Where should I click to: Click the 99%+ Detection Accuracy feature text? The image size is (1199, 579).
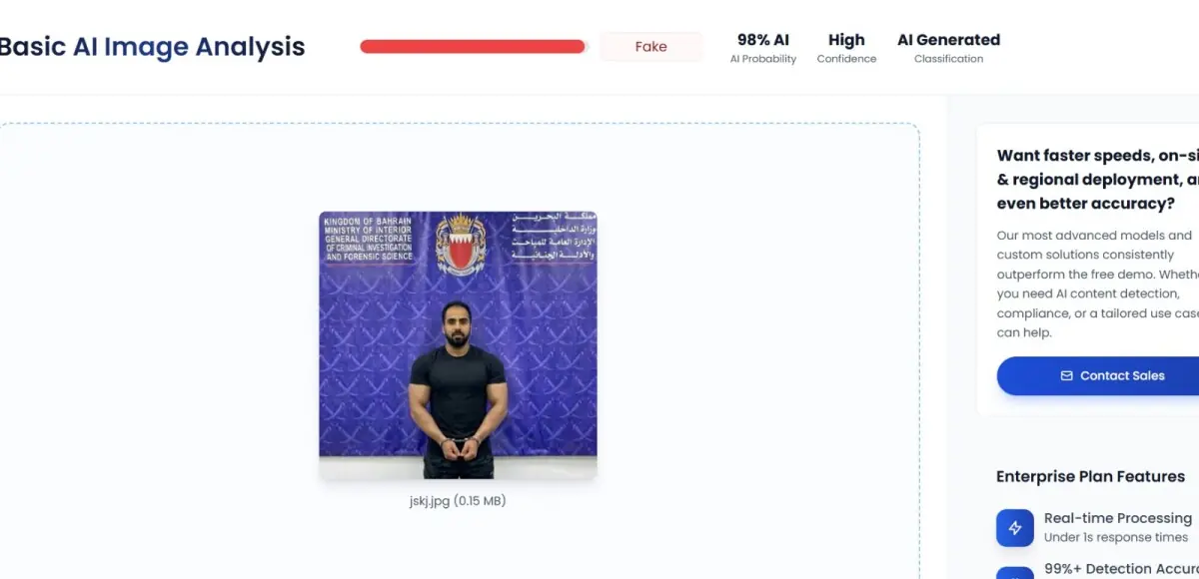click(1121, 569)
